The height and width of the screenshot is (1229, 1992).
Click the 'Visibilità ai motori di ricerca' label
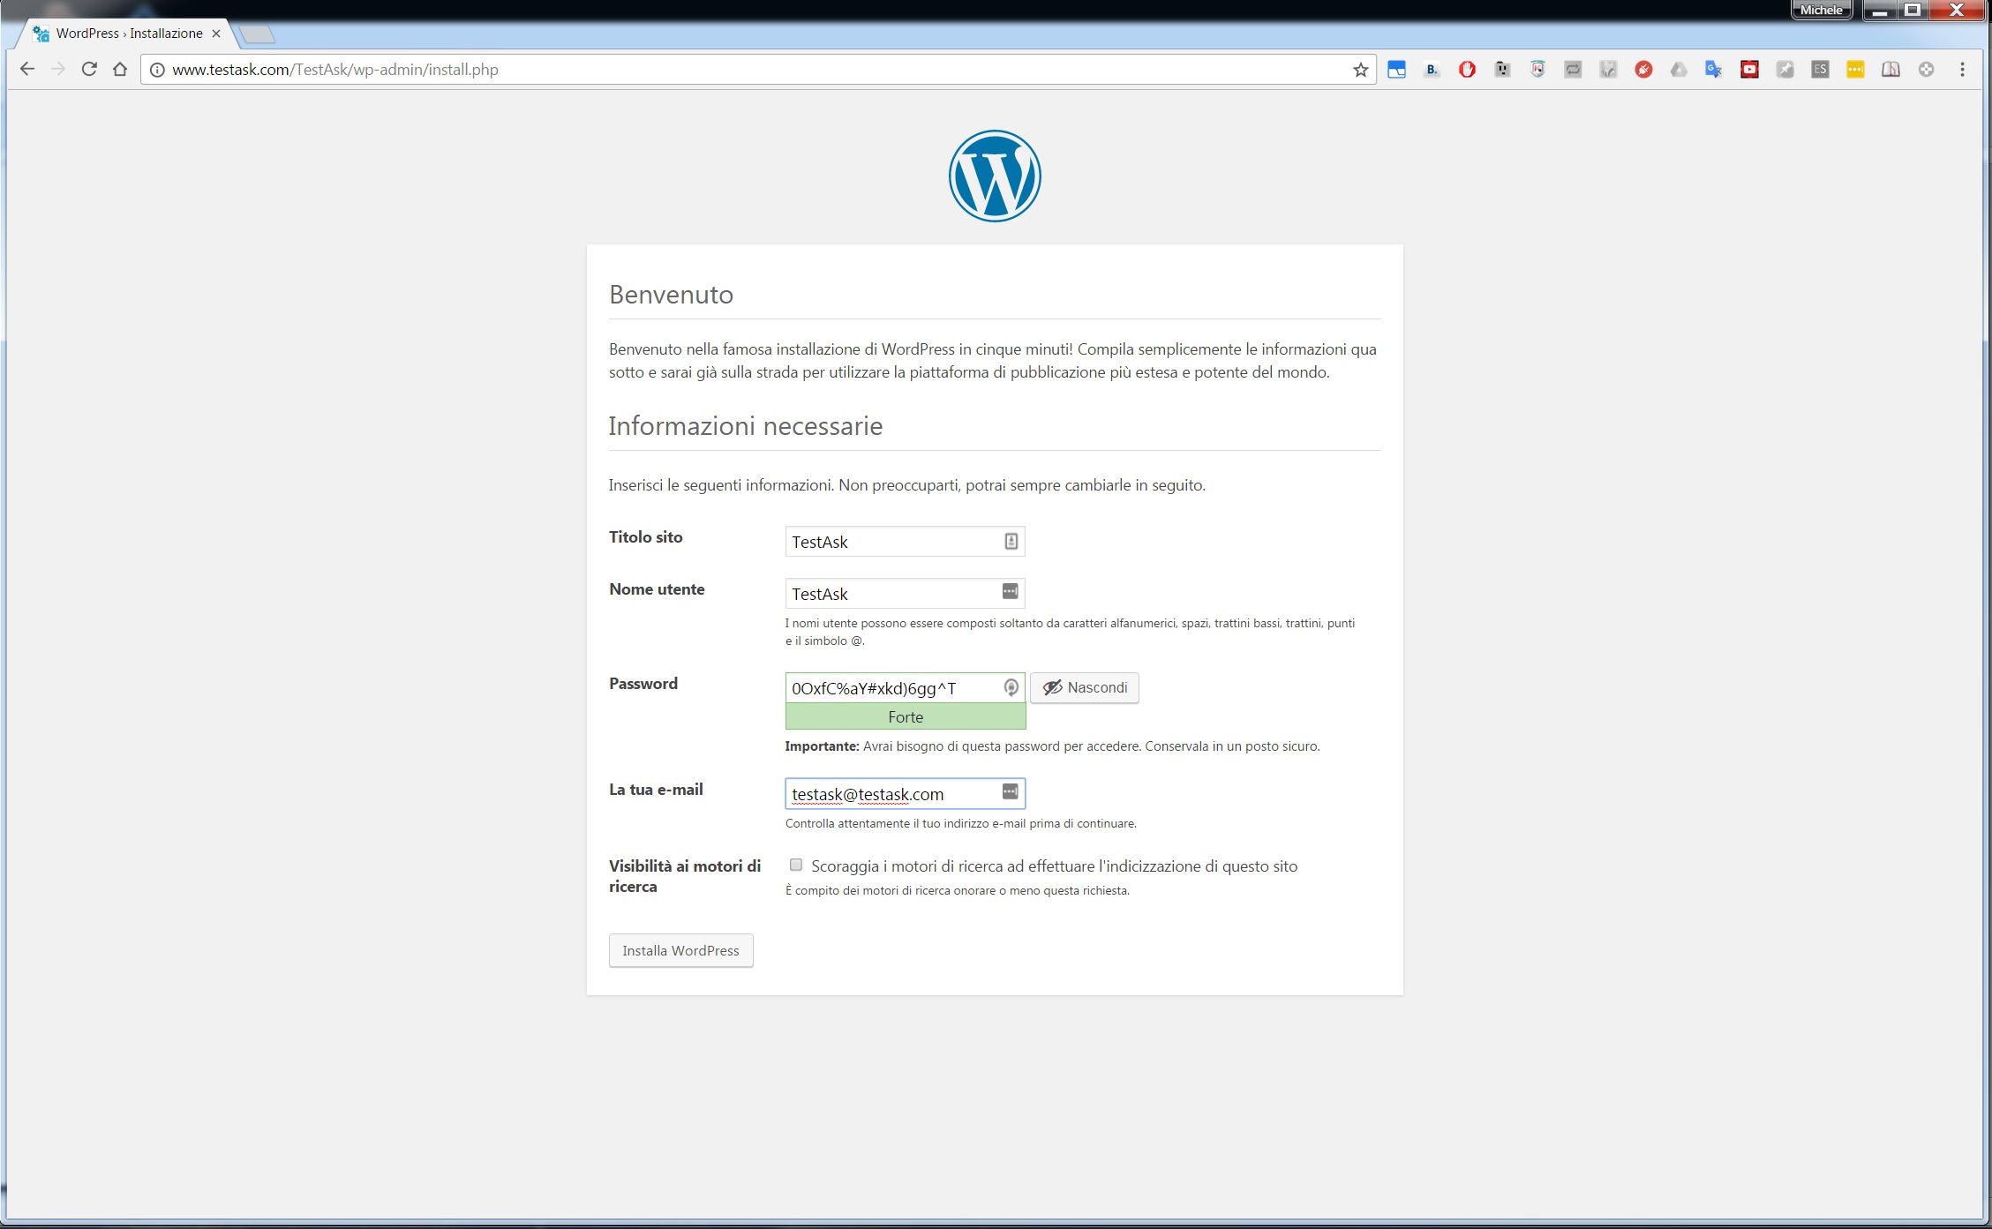coord(685,876)
